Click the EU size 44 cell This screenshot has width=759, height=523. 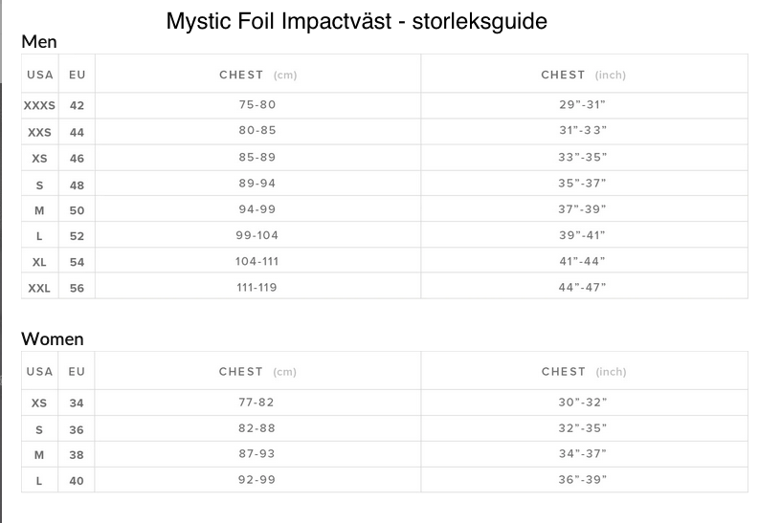(x=77, y=132)
